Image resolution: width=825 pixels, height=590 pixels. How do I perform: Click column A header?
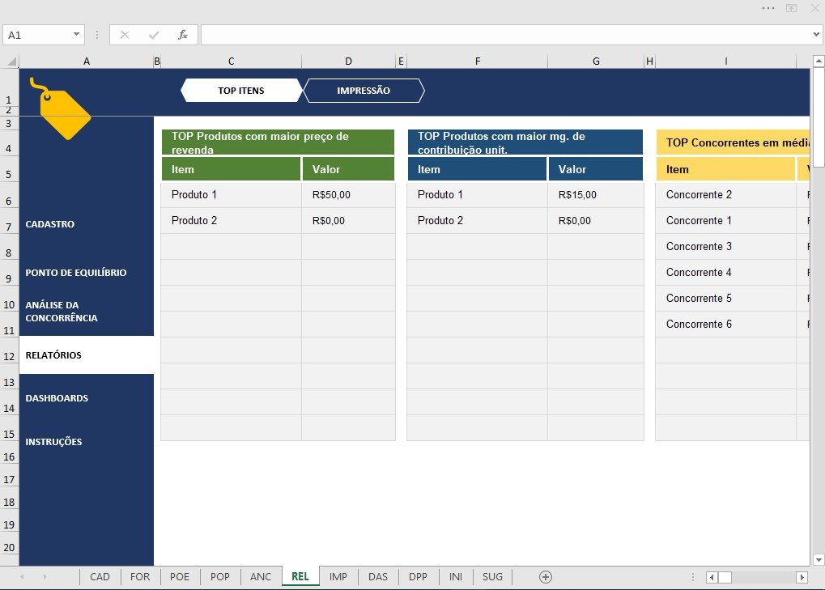[x=87, y=62]
